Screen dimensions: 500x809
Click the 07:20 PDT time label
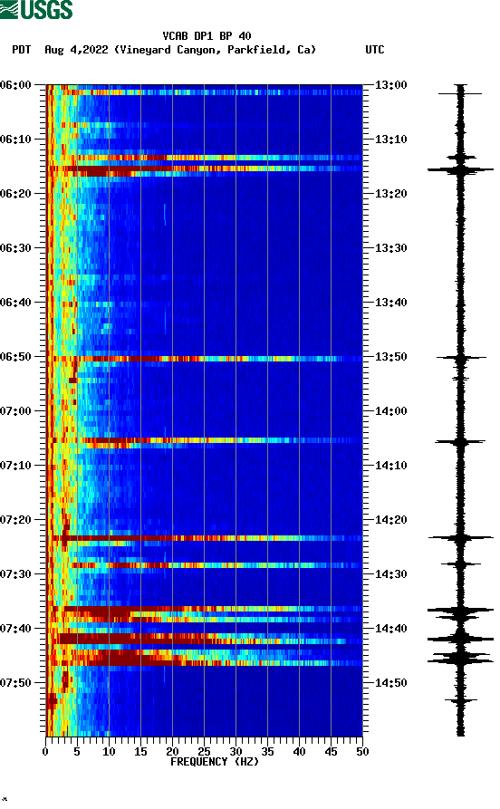pyautogui.click(x=15, y=520)
